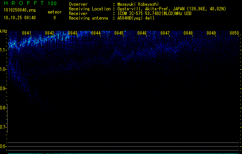Screen dimensions: 242x154
Task: Click the Ovserver field label
Action: 78,4
